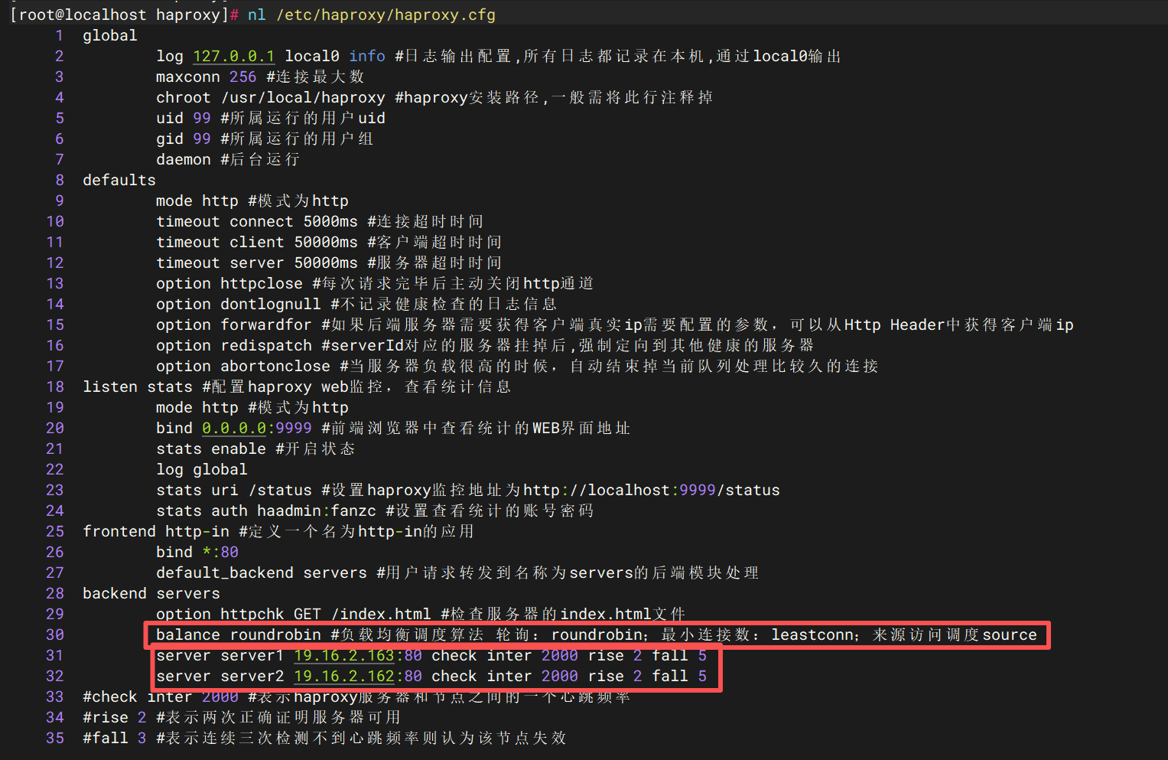Viewport: 1168px width, 760px height.
Task: Click the 'server1' server name
Action: pyautogui.click(x=252, y=655)
